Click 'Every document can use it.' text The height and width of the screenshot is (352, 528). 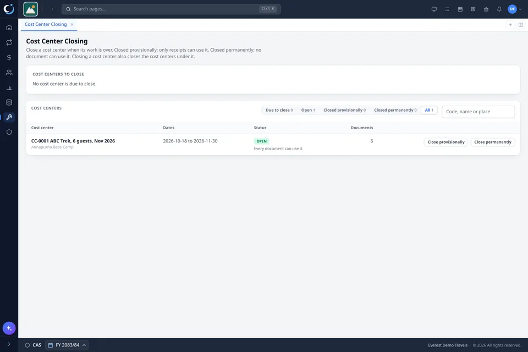pos(278,148)
